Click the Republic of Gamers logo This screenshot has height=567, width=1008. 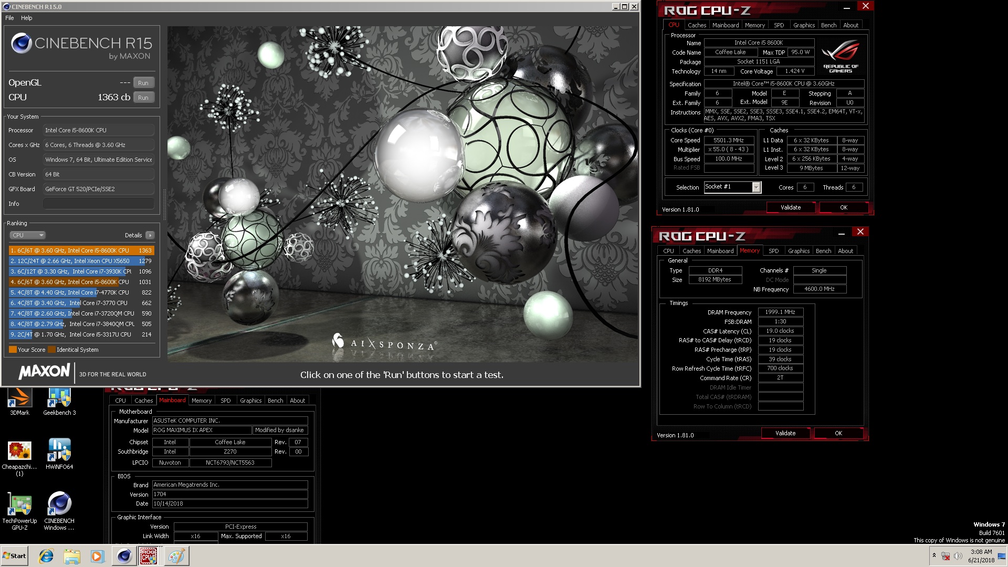point(841,57)
